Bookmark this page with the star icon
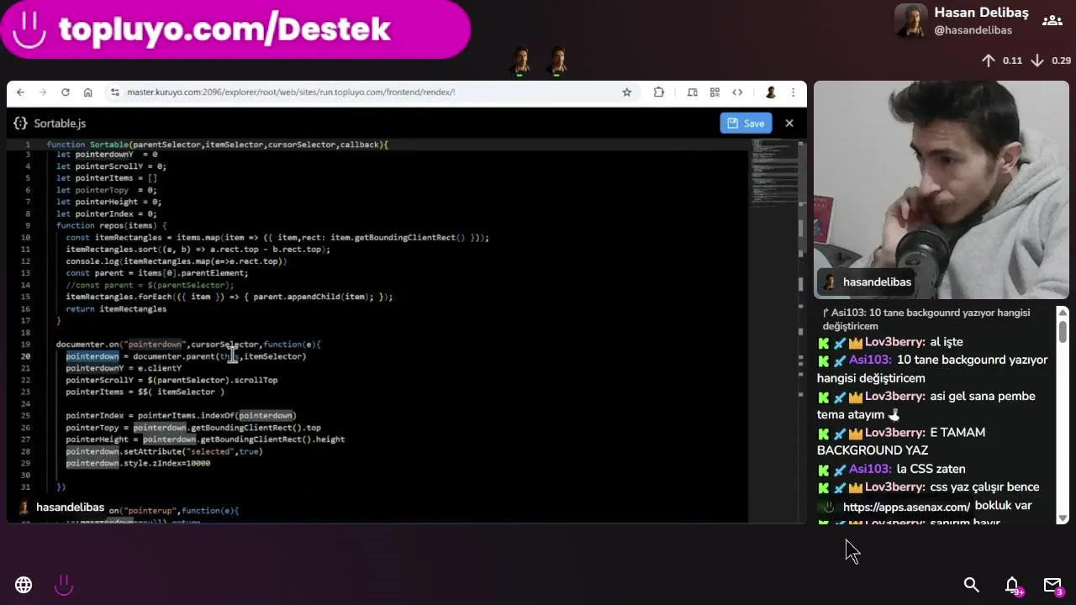The image size is (1076, 605). 626,92
